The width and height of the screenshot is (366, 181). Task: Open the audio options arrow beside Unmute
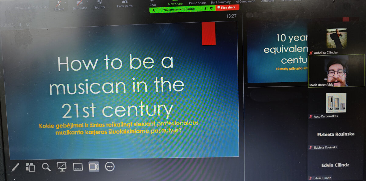pos(66,2)
